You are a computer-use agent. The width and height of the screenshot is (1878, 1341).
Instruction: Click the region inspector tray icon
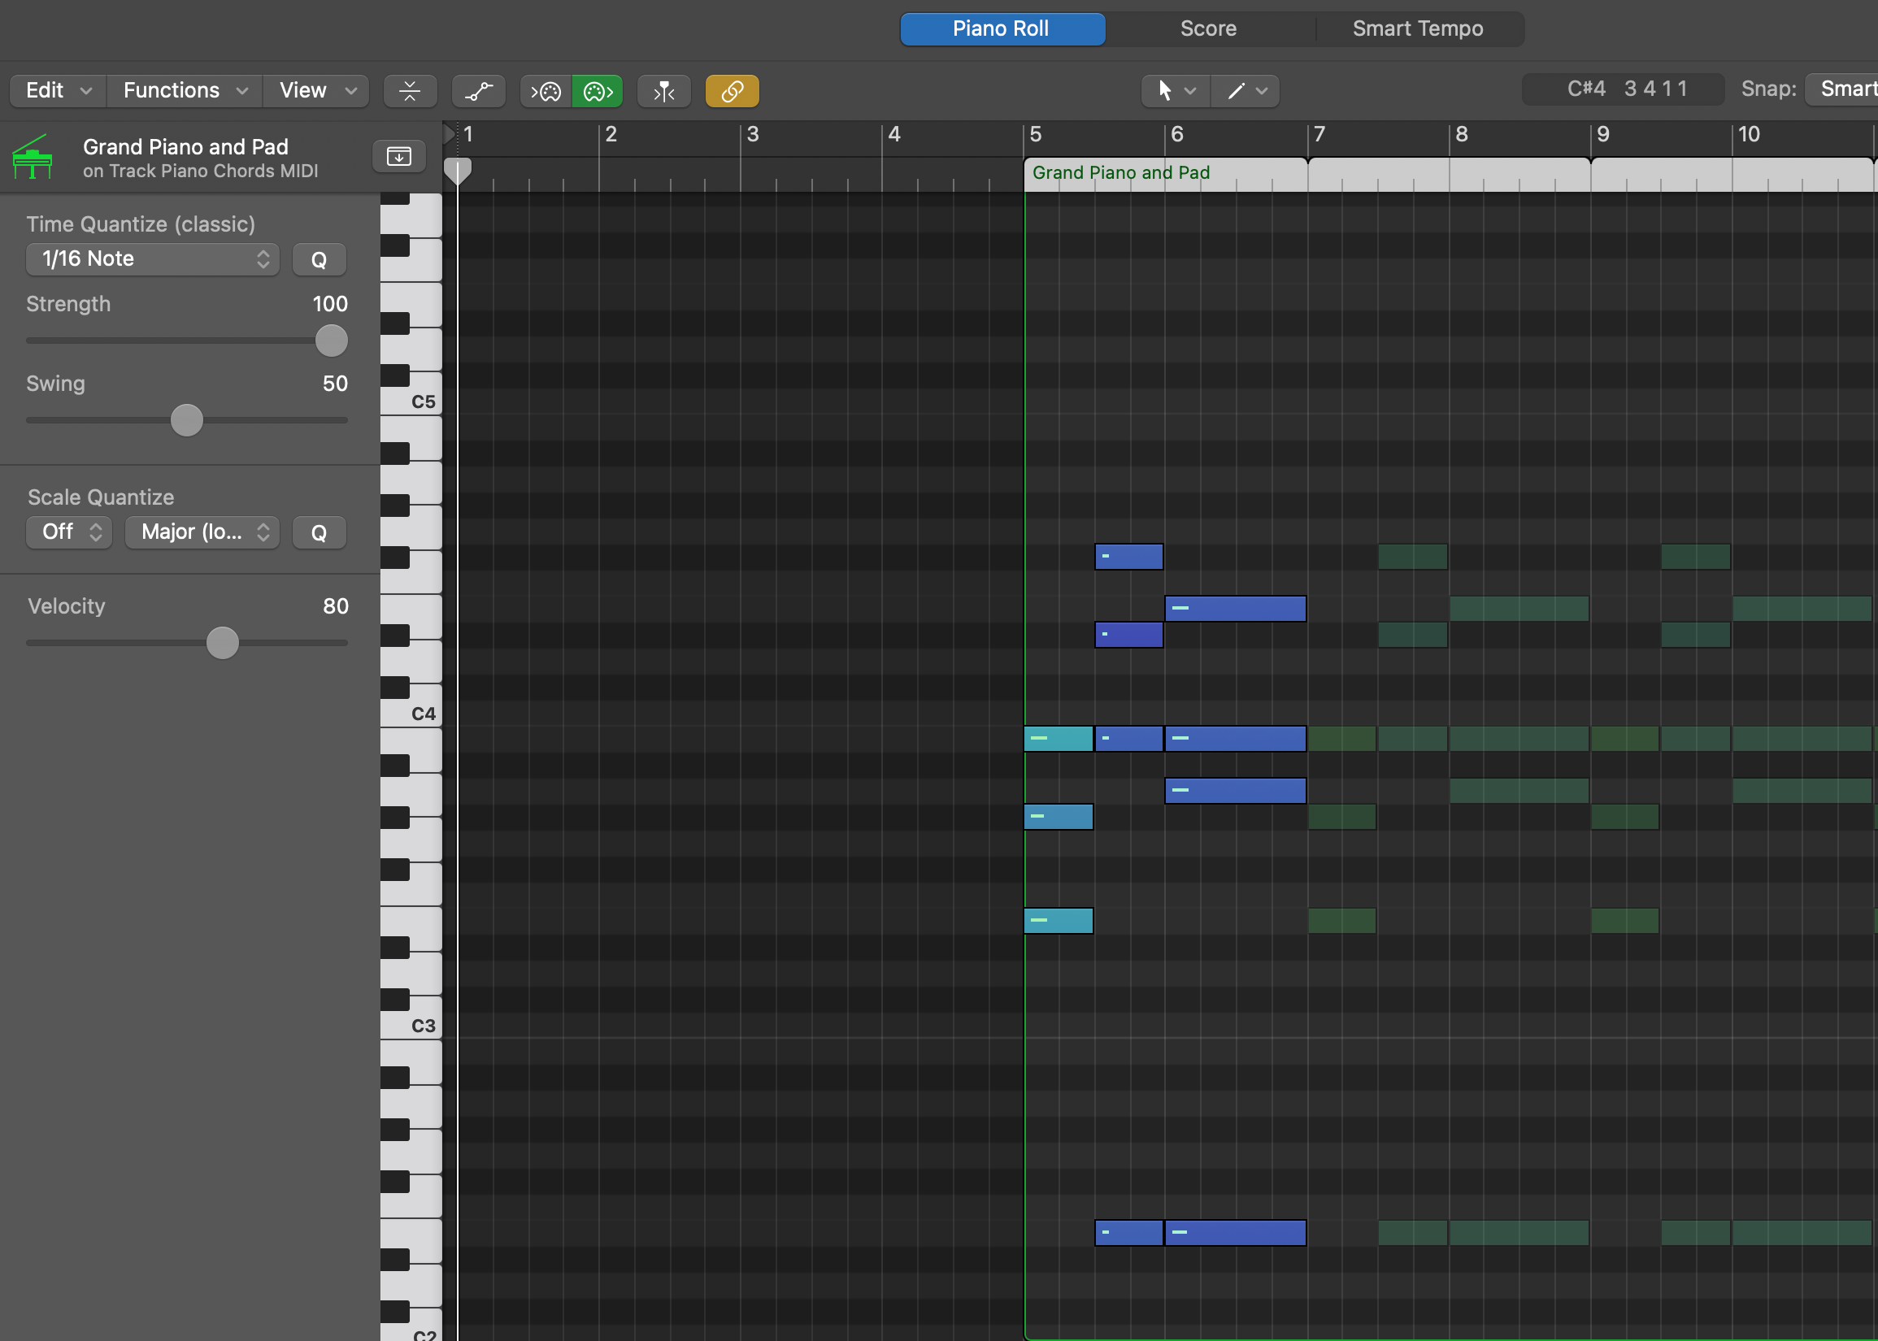click(399, 156)
